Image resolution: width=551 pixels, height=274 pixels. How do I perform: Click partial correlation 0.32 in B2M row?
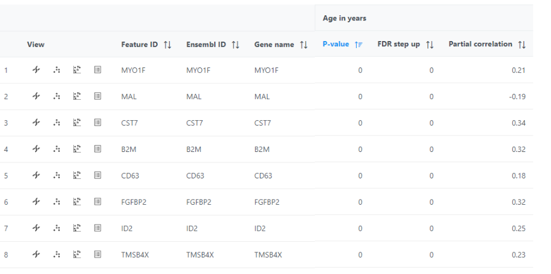tap(519, 149)
